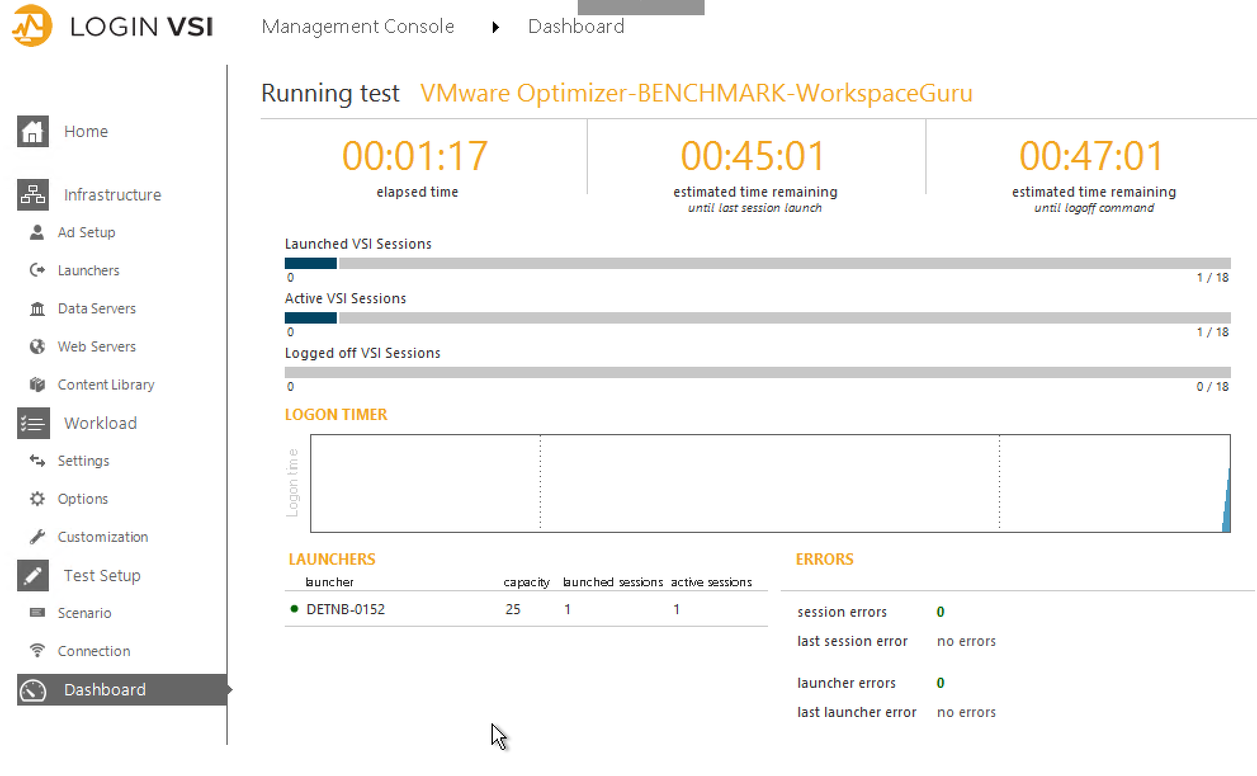This screenshot has height=776, width=1257.
Task: Click the Launchers arrow icon
Action: pyautogui.click(x=37, y=270)
